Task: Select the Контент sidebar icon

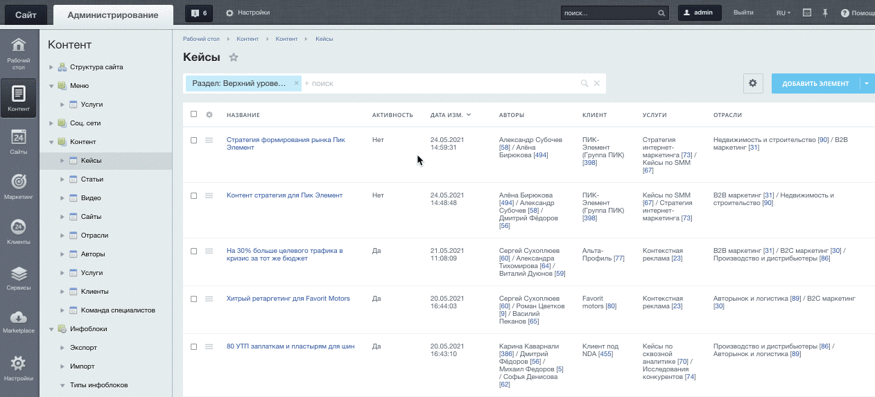Action: tap(19, 98)
